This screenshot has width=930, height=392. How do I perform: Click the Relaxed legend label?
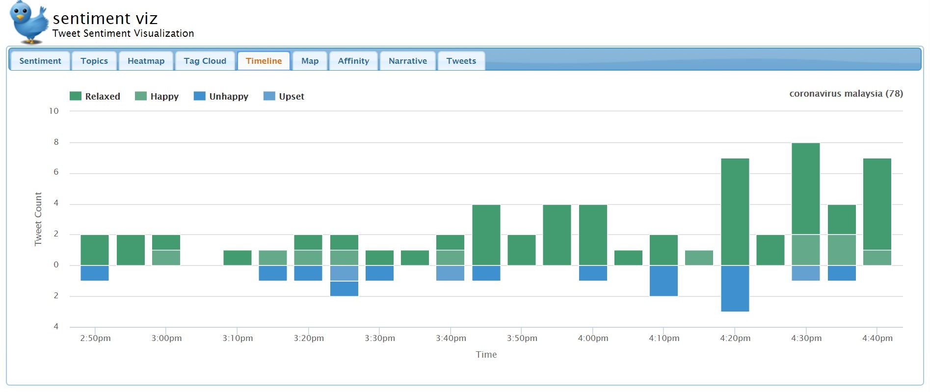pyautogui.click(x=103, y=97)
